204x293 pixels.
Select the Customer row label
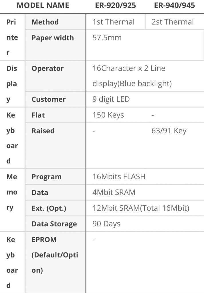[x=49, y=99]
